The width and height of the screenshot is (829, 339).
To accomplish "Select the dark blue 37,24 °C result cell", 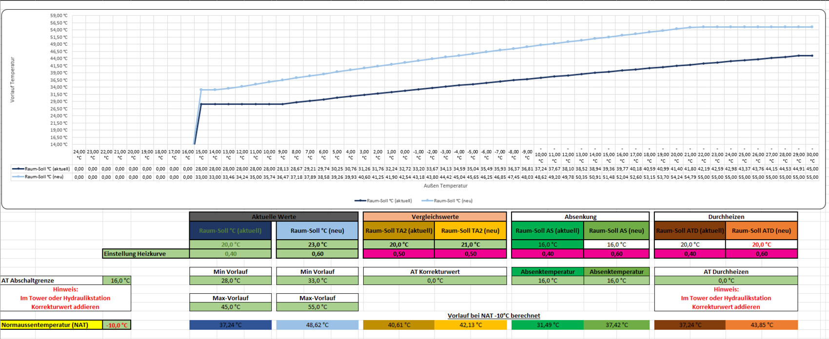I will 230,325.
